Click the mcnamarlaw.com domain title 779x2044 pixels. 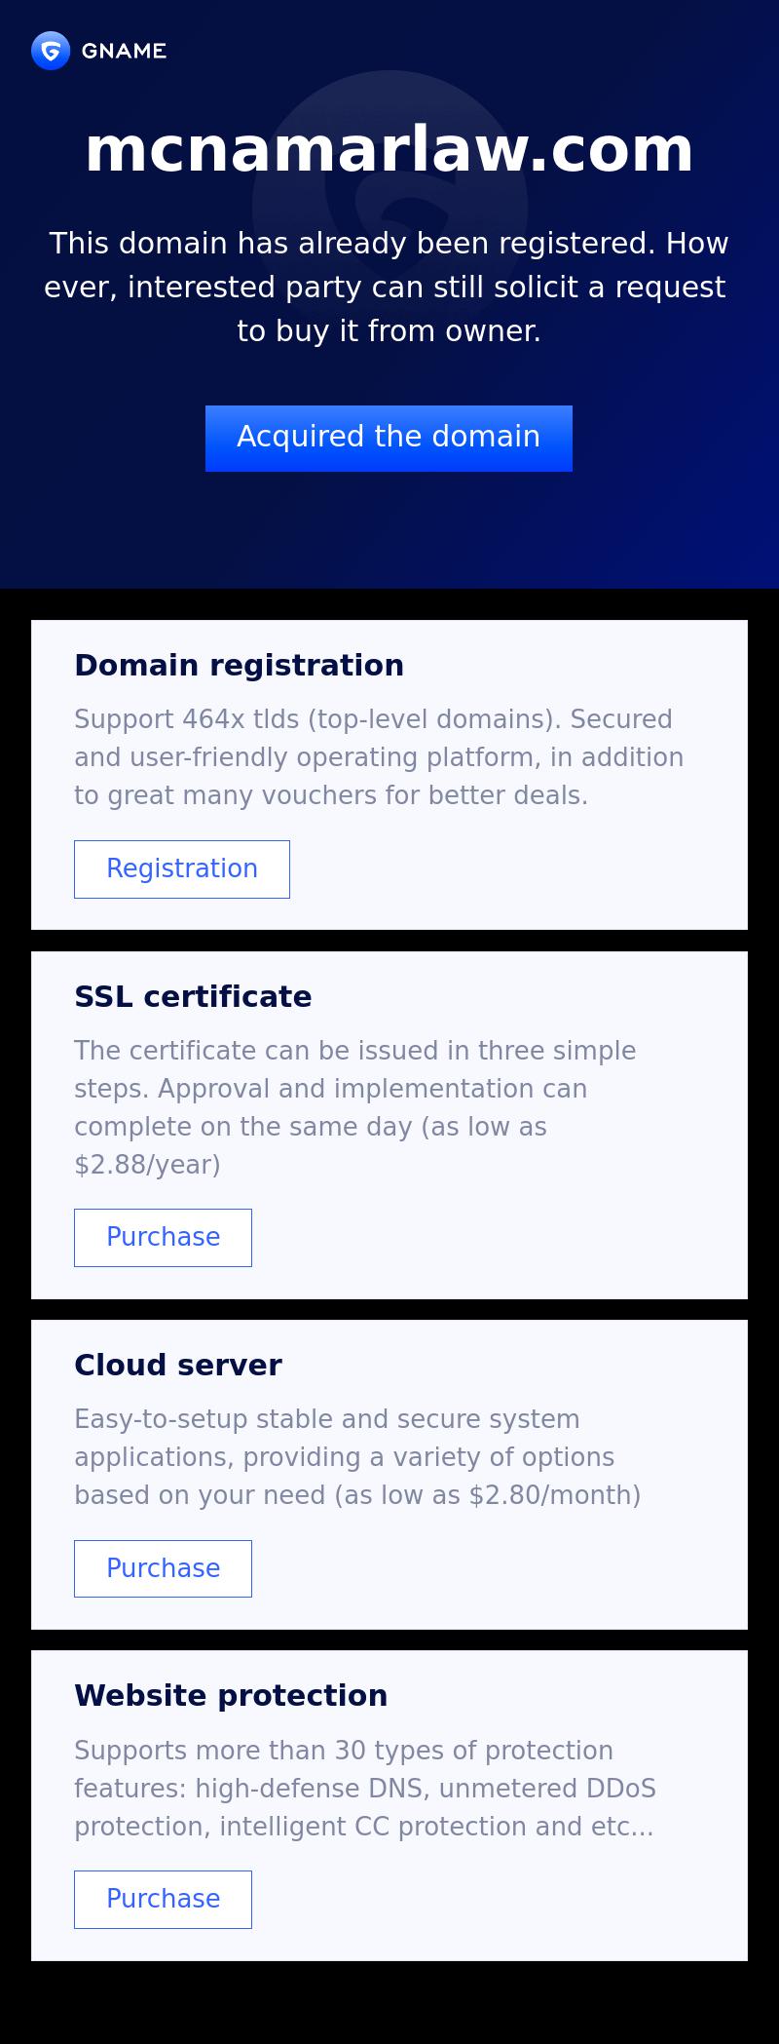(389, 149)
